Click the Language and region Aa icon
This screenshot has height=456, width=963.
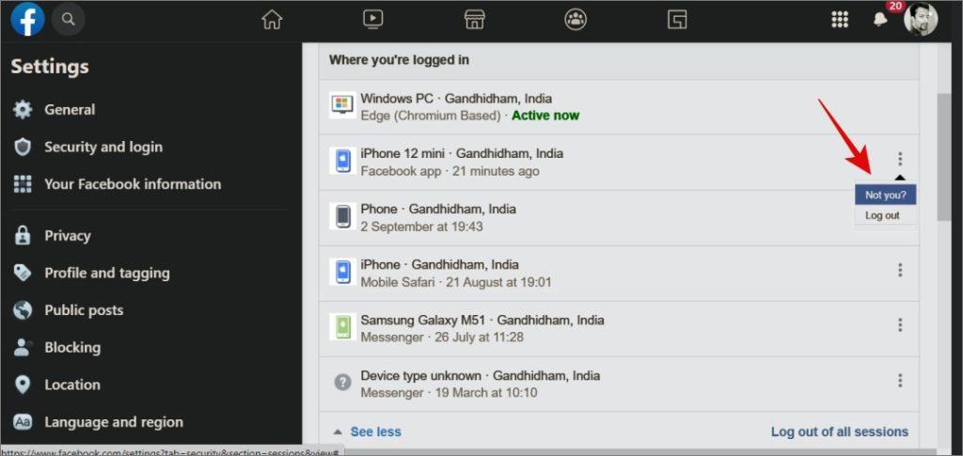pos(23,422)
